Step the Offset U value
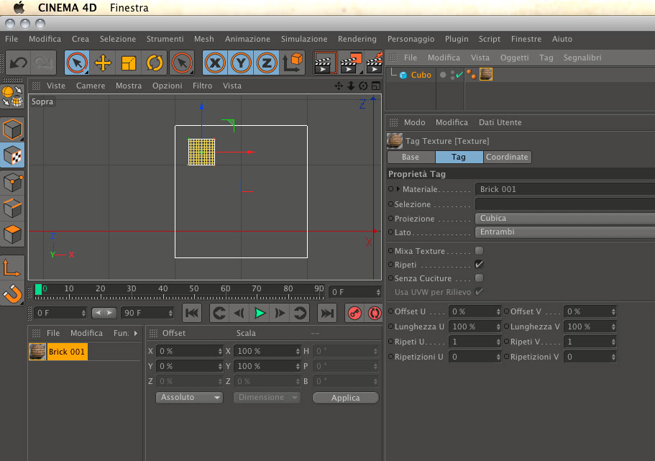Image resolution: width=655 pixels, height=461 pixels. click(x=498, y=312)
